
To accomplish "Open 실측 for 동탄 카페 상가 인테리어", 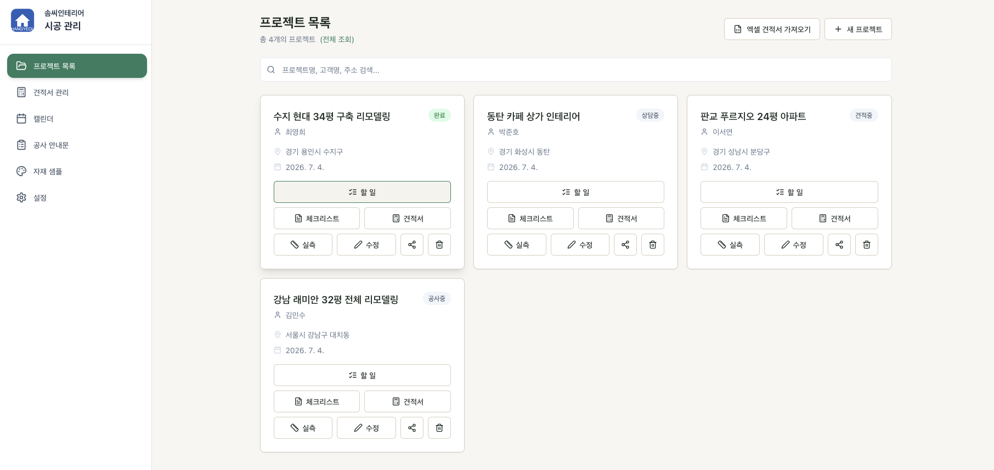I will [x=517, y=245].
